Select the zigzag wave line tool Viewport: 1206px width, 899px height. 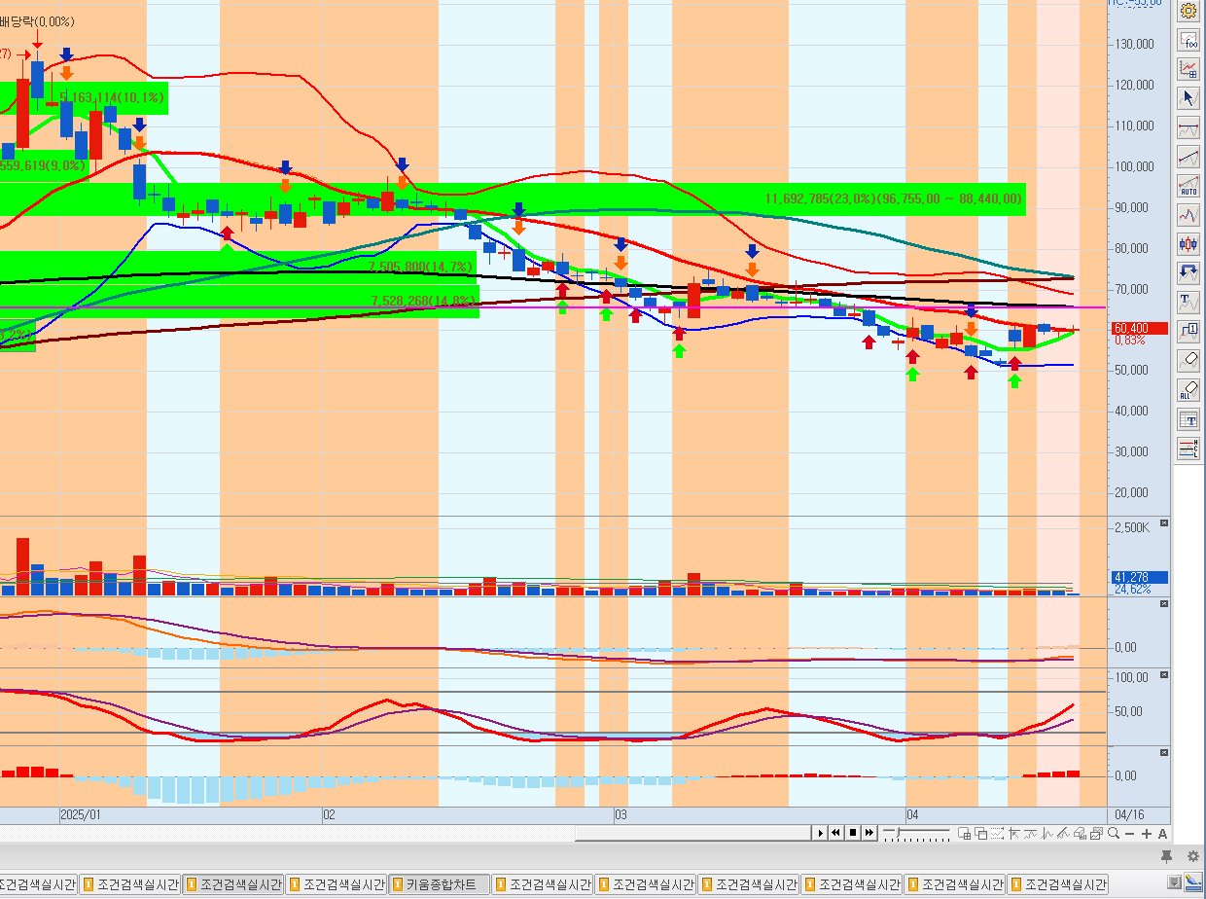[1188, 215]
